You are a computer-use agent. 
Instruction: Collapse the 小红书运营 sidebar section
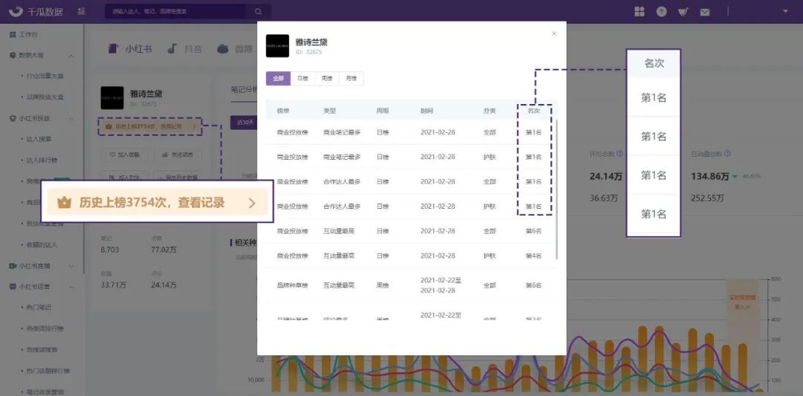pyautogui.click(x=71, y=287)
